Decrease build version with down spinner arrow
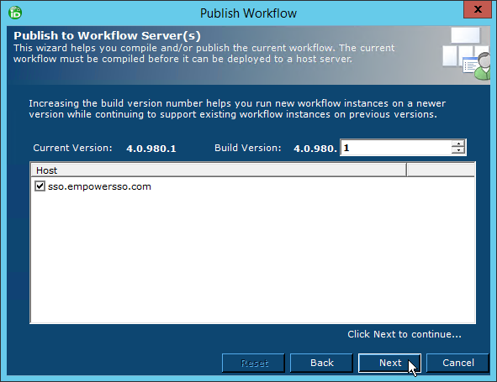 pyautogui.click(x=458, y=150)
